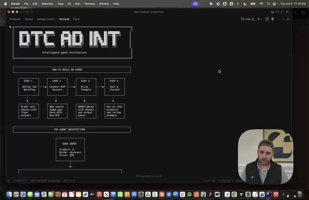Select the Terminal tab
Image resolution: width=309 pixels, height=200 pixels.
tap(64, 19)
